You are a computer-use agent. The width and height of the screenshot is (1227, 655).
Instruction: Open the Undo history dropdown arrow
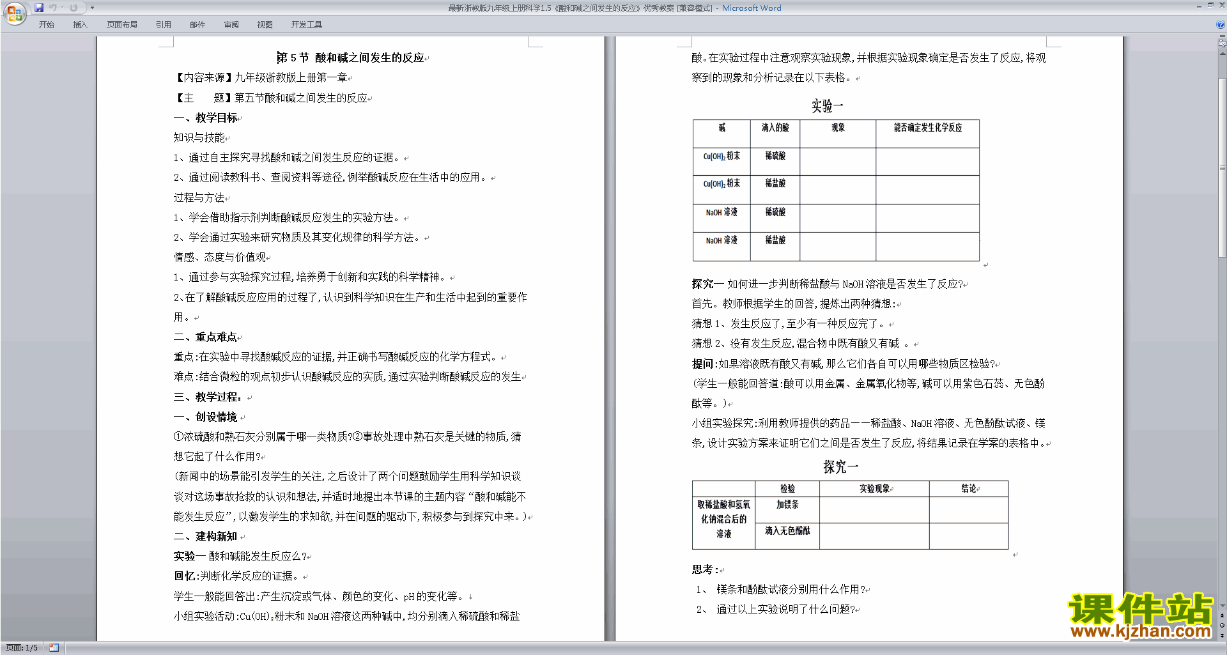tap(62, 8)
